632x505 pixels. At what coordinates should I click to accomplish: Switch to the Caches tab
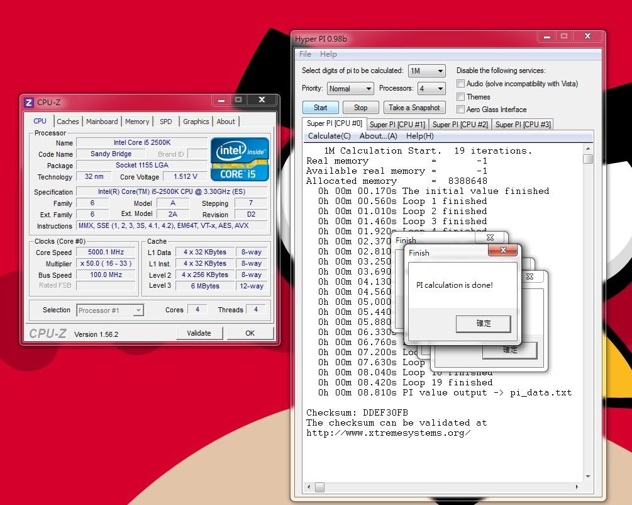(x=68, y=122)
